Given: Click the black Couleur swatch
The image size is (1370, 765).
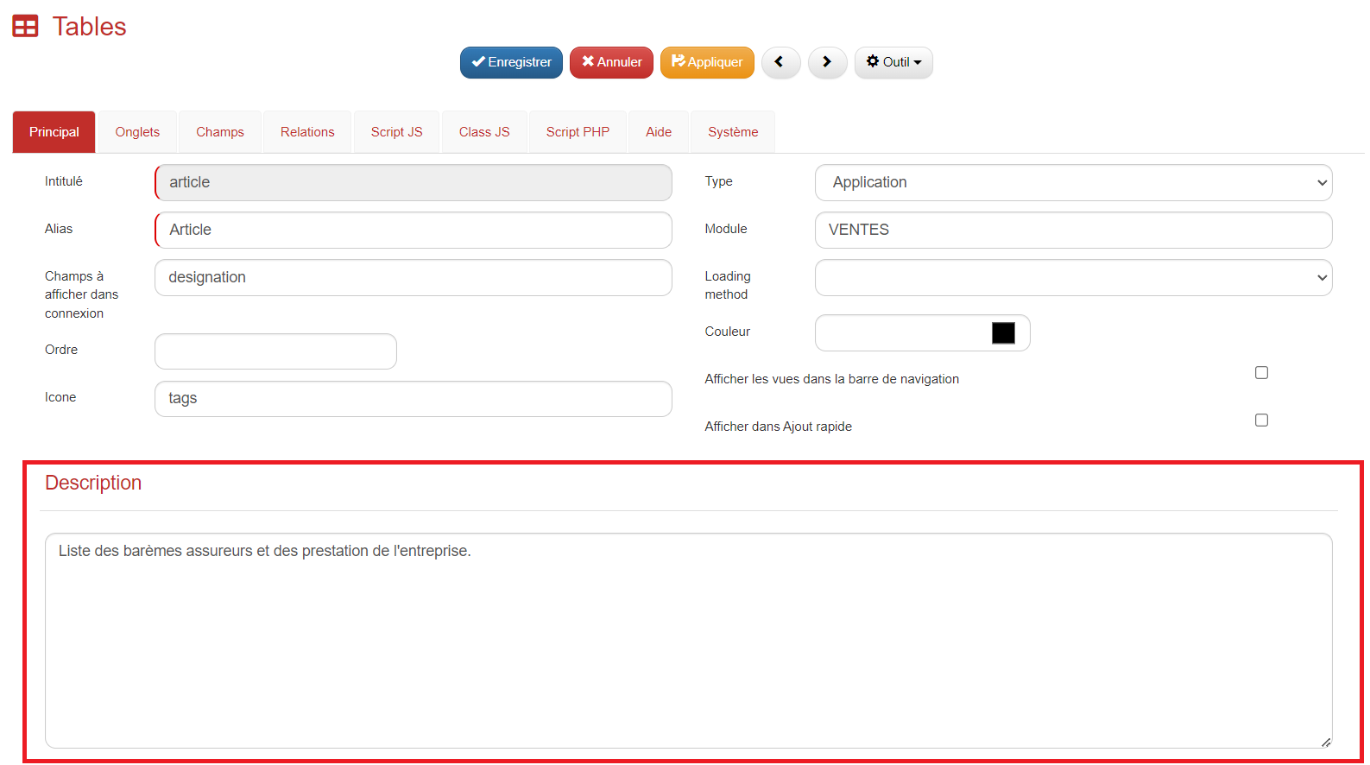Looking at the screenshot, I should [1003, 333].
